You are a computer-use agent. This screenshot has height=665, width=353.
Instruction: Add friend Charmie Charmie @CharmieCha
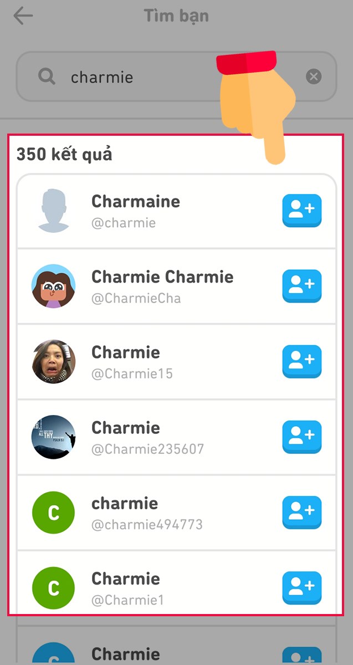tap(301, 286)
